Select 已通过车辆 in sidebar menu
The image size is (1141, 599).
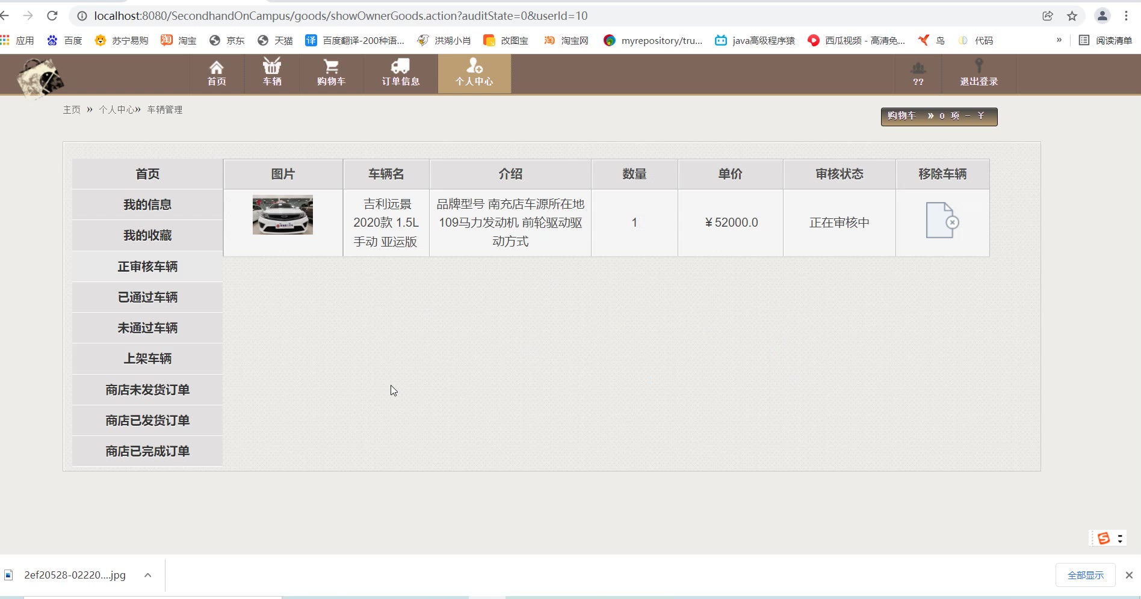click(x=147, y=297)
